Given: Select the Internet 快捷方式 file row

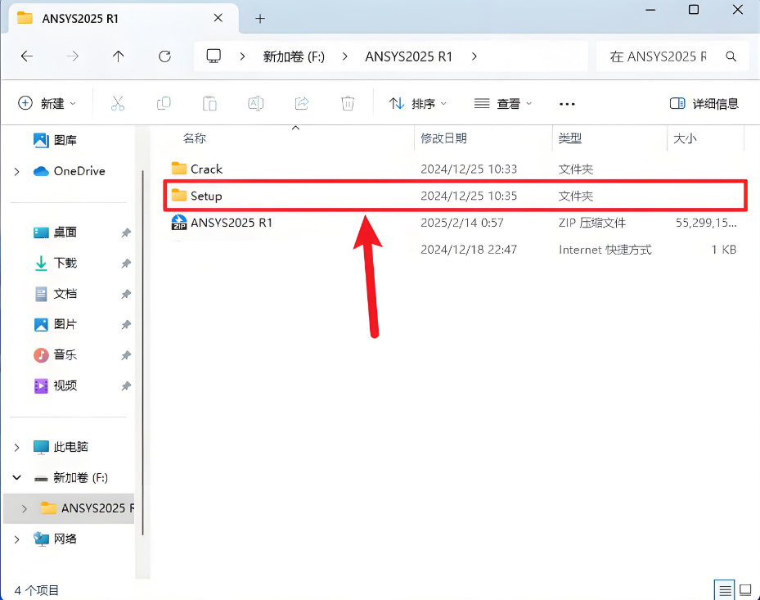Looking at the screenshot, I should point(455,250).
